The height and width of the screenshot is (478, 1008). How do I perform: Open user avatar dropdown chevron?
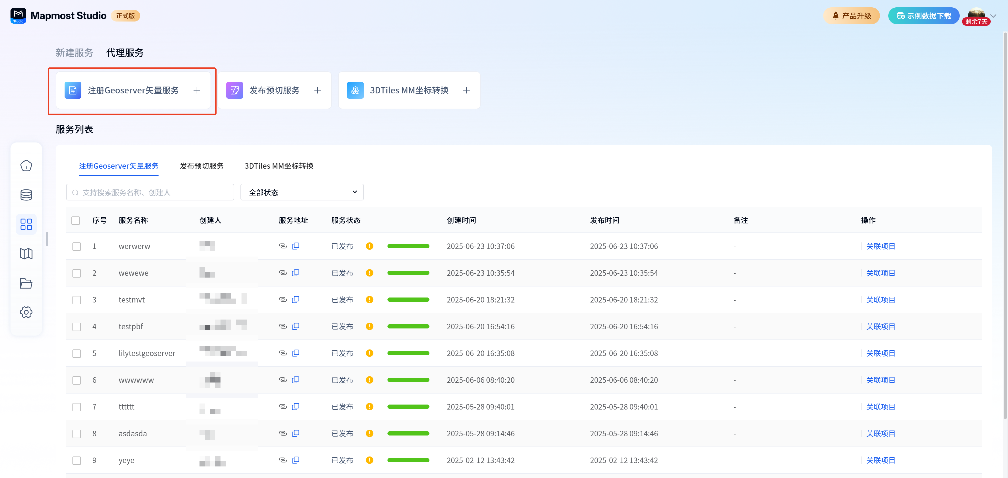point(994,16)
